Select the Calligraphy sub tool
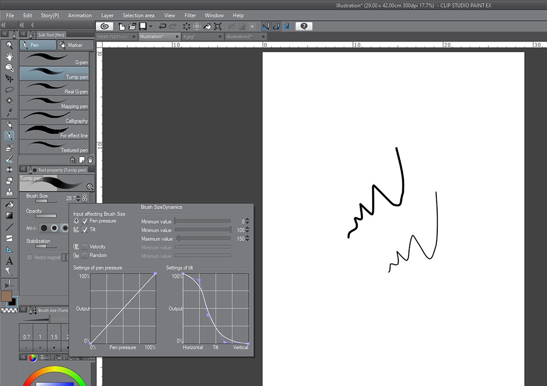 click(54, 117)
